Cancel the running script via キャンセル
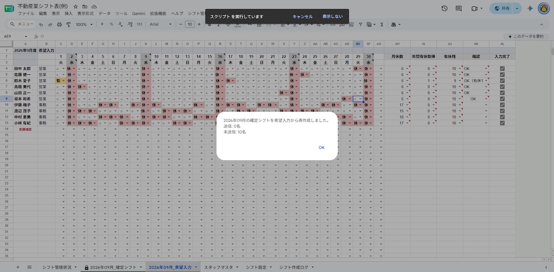 click(302, 17)
